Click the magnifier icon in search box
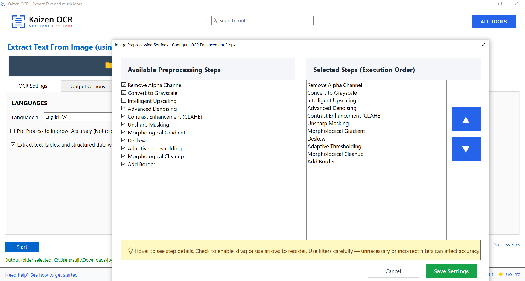Screen dimensions: 525x281 coord(215,21)
